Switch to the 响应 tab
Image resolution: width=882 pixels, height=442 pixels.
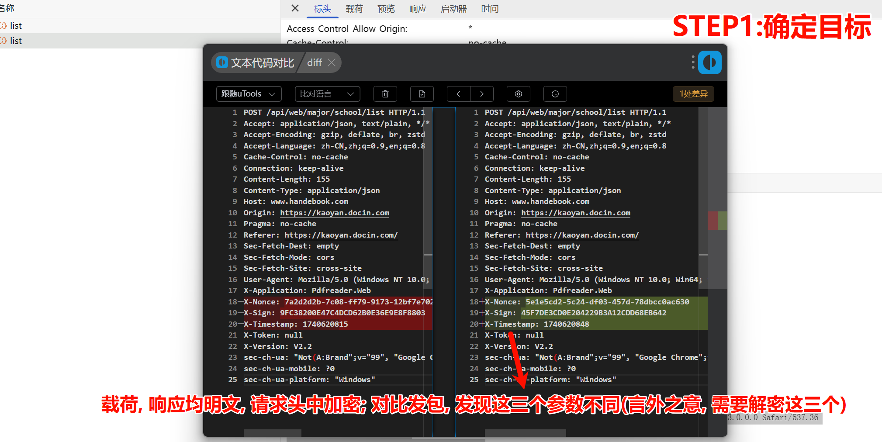click(417, 9)
